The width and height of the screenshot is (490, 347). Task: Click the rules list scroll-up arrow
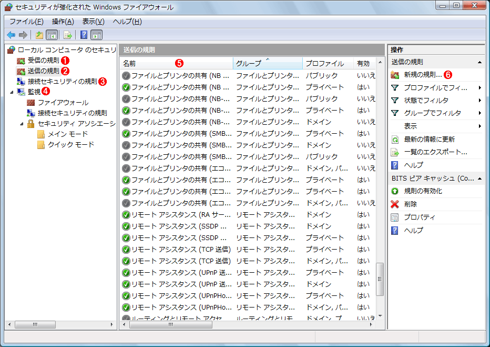tap(380, 62)
